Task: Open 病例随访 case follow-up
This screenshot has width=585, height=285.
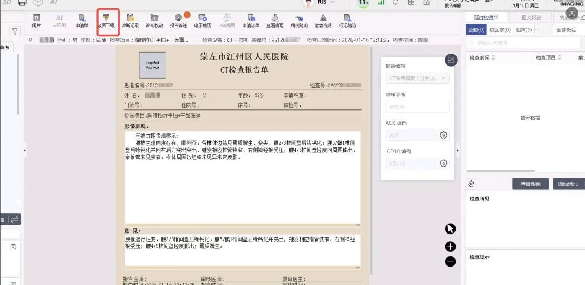Action: (x=299, y=21)
